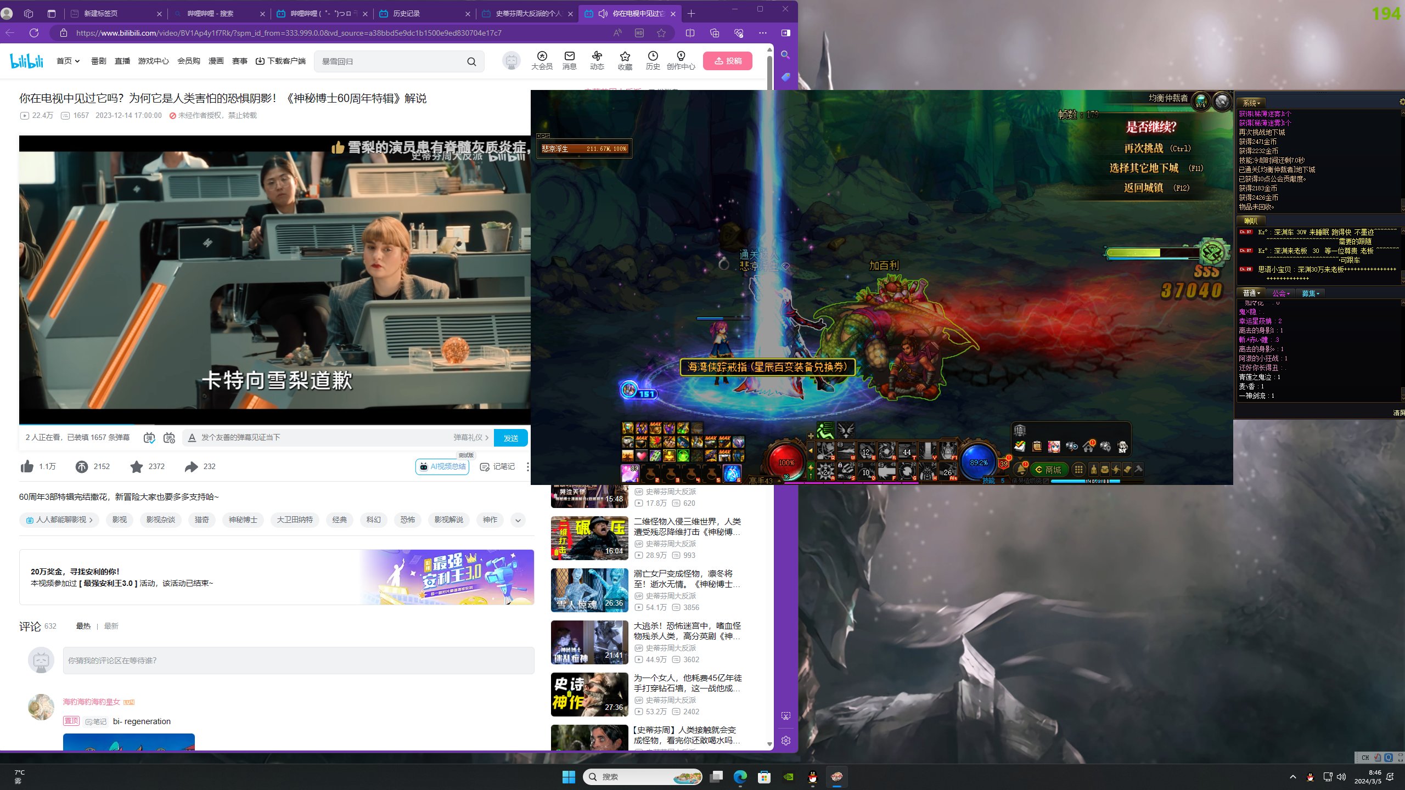Click game skill slot showing 44 cooldown

click(907, 451)
